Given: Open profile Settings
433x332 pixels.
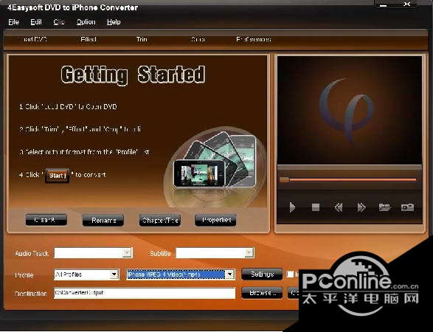Looking at the screenshot, I should click(262, 274).
